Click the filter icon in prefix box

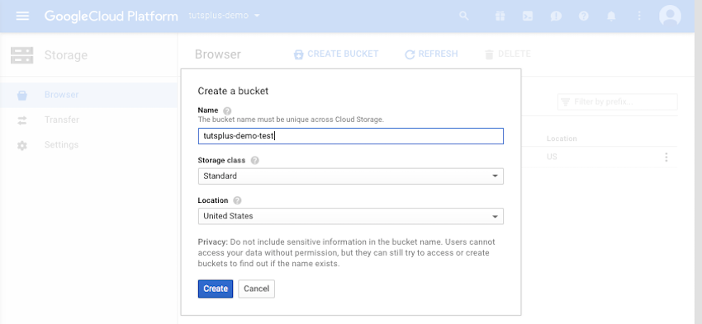coord(566,102)
